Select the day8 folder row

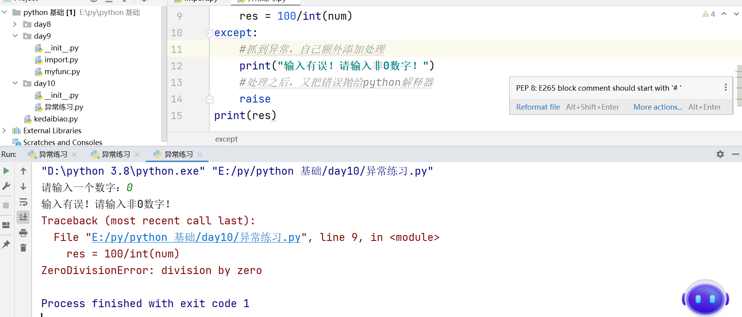click(x=42, y=24)
